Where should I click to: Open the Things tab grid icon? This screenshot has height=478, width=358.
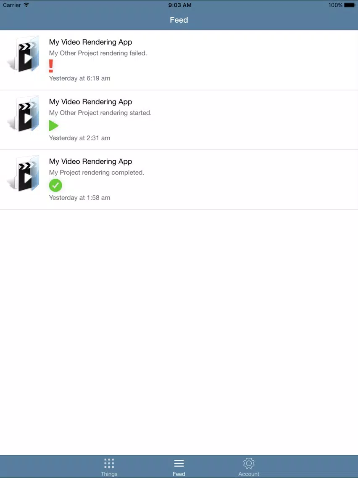[109, 463]
